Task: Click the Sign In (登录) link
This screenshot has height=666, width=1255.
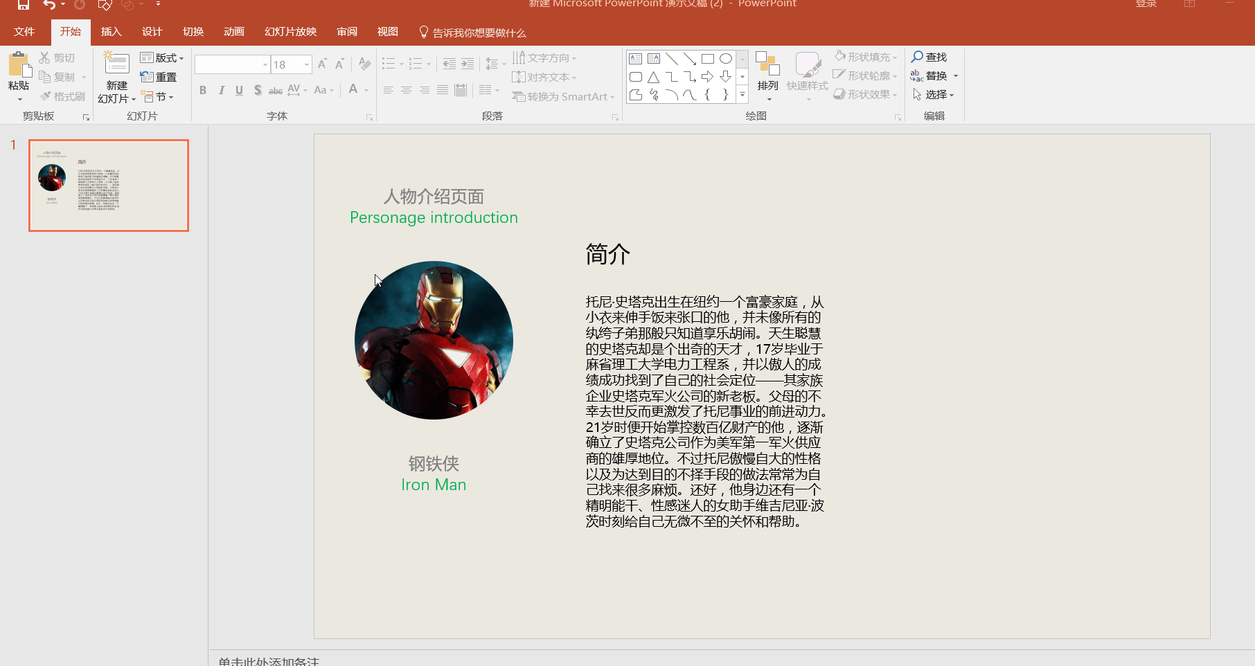Action: pyautogui.click(x=1146, y=4)
